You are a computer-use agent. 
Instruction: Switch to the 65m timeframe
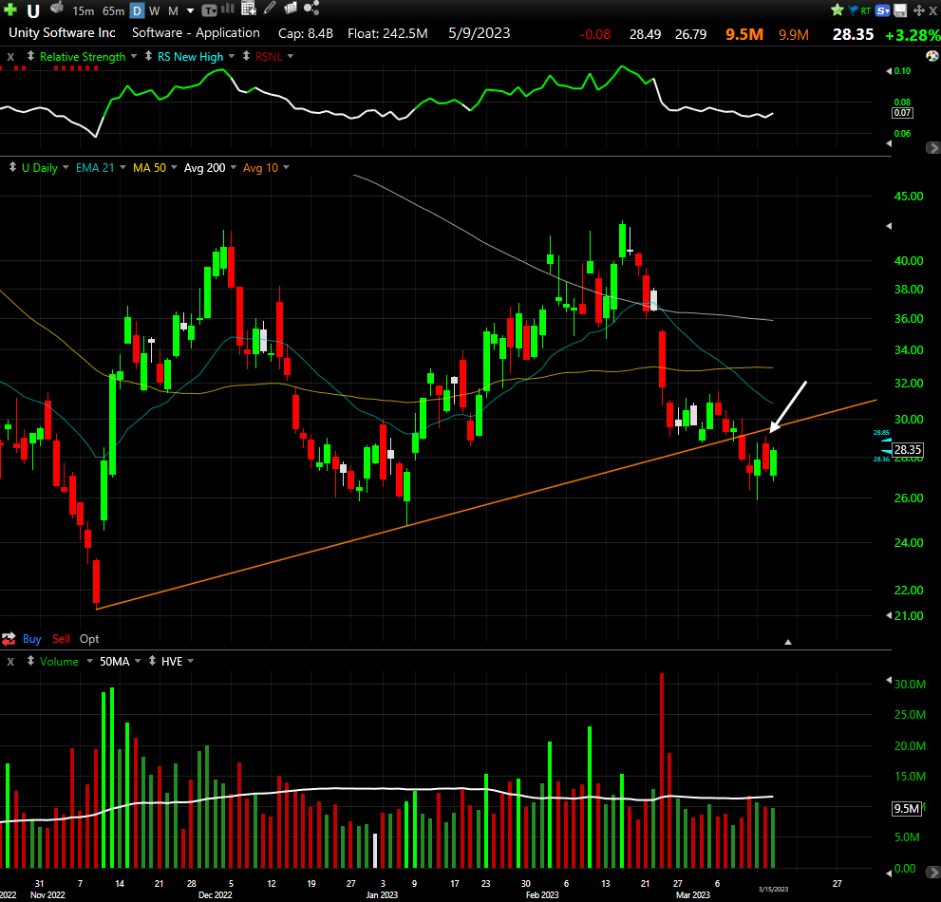tap(113, 11)
